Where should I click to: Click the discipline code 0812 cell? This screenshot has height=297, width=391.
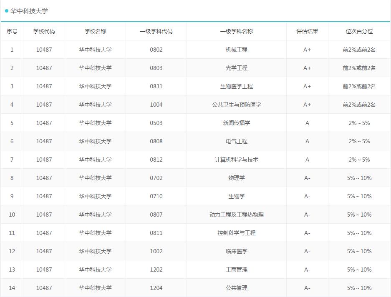[x=156, y=159]
